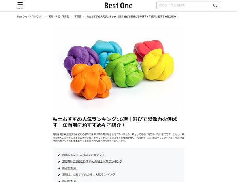Click the breadcrumb arrow after 素材・手芸・学用品
237x182 pixels.
coord(71,17)
